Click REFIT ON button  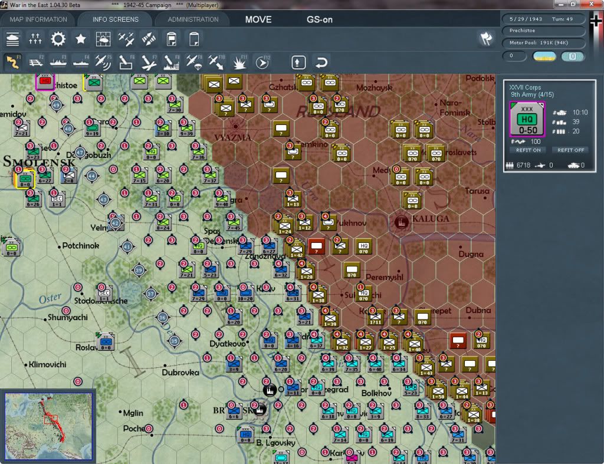point(528,150)
